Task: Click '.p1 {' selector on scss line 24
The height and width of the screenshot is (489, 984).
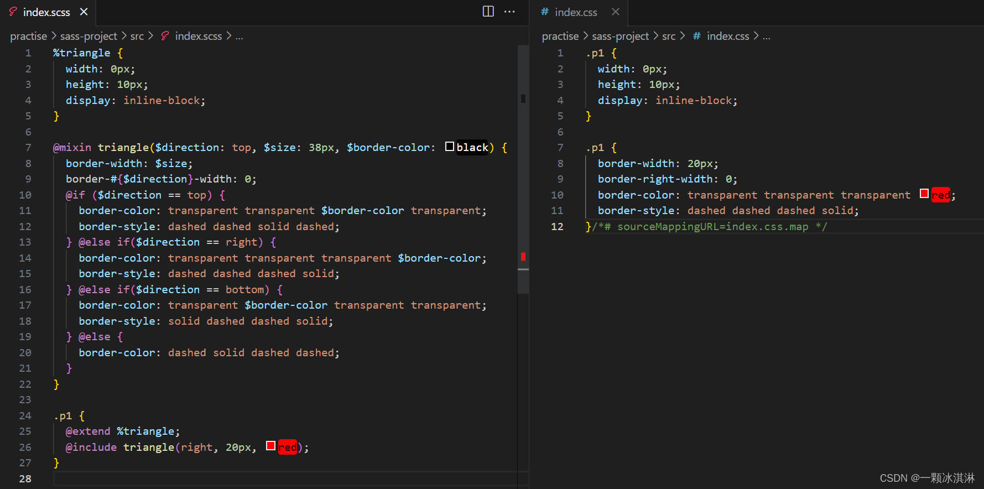Action: (x=69, y=416)
